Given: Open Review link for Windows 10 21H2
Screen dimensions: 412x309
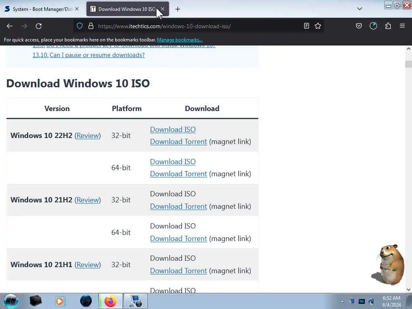Looking at the screenshot, I should tap(87, 200).
